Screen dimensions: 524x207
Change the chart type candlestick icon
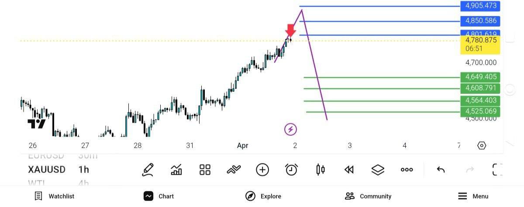point(320,170)
